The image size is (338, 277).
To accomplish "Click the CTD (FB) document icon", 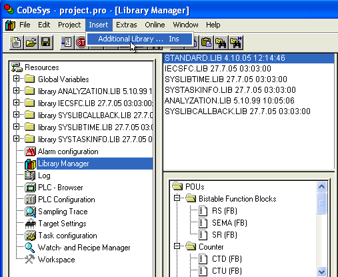I will click(203, 259).
